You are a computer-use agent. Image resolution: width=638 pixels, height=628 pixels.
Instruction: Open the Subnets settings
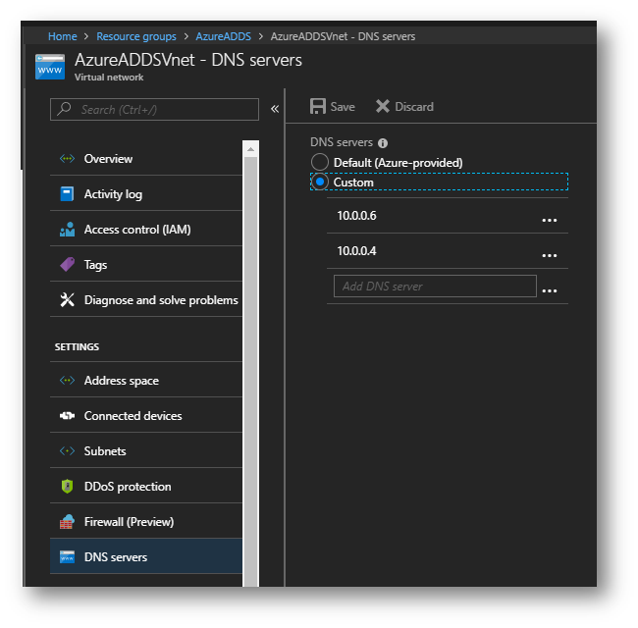pyautogui.click(x=146, y=451)
